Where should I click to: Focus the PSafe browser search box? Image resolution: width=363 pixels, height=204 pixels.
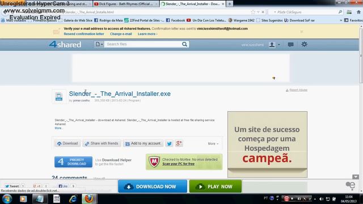pyautogui.click(x=305, y=12)
